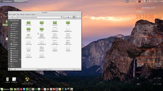Open the Вид menu
This screenshot has height=91, width=163.
(18, 14)
